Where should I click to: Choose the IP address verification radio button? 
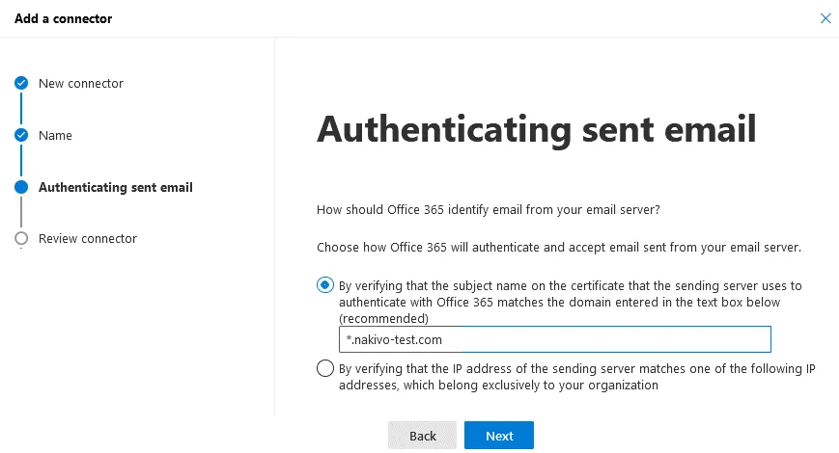point(325,368)
